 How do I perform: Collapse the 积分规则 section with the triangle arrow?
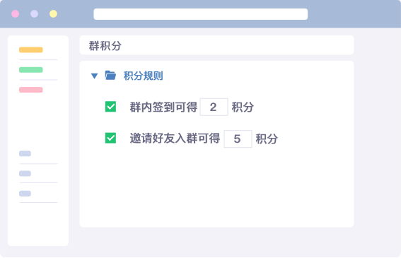(x=94, y=76)
